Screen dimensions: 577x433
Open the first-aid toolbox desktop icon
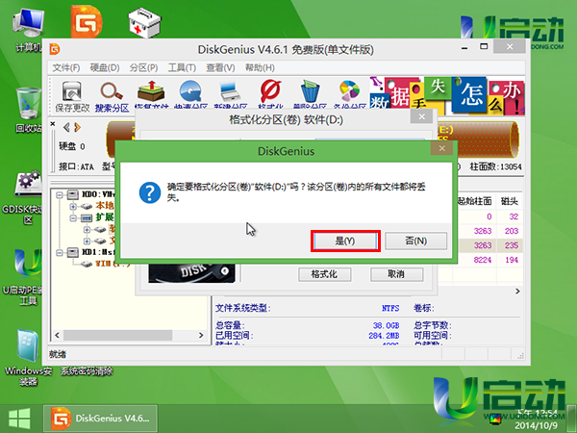(144, 23)
